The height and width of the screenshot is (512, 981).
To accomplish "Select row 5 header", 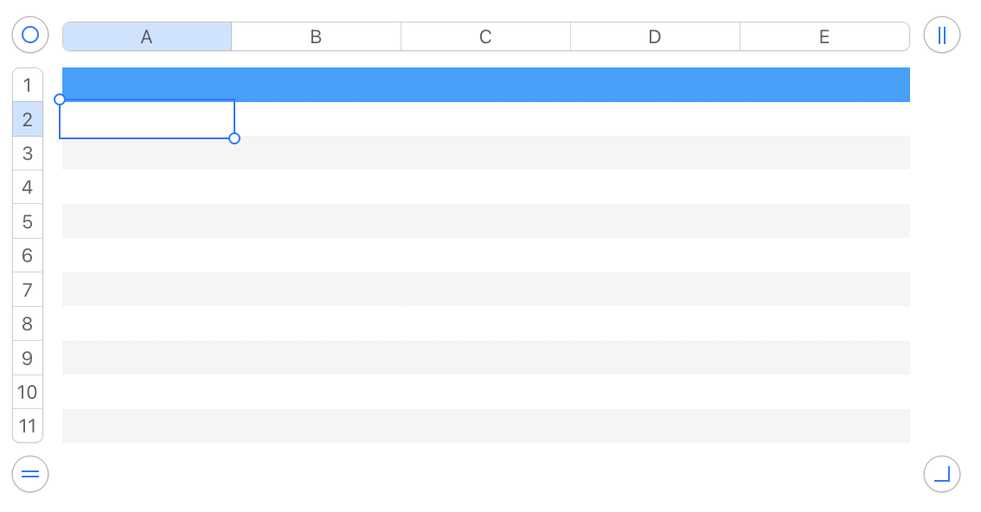I will [28, 221].
